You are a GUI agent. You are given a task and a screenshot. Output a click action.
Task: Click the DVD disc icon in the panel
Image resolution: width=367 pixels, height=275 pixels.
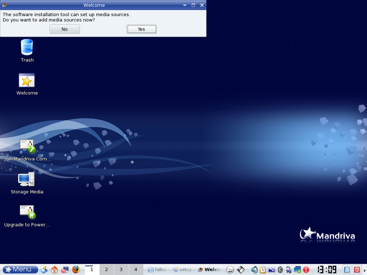pos(230,269)
